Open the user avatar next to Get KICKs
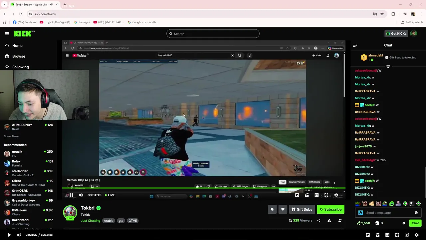The image size is (426, 240). pyautogui.click(x=413, y=33)
